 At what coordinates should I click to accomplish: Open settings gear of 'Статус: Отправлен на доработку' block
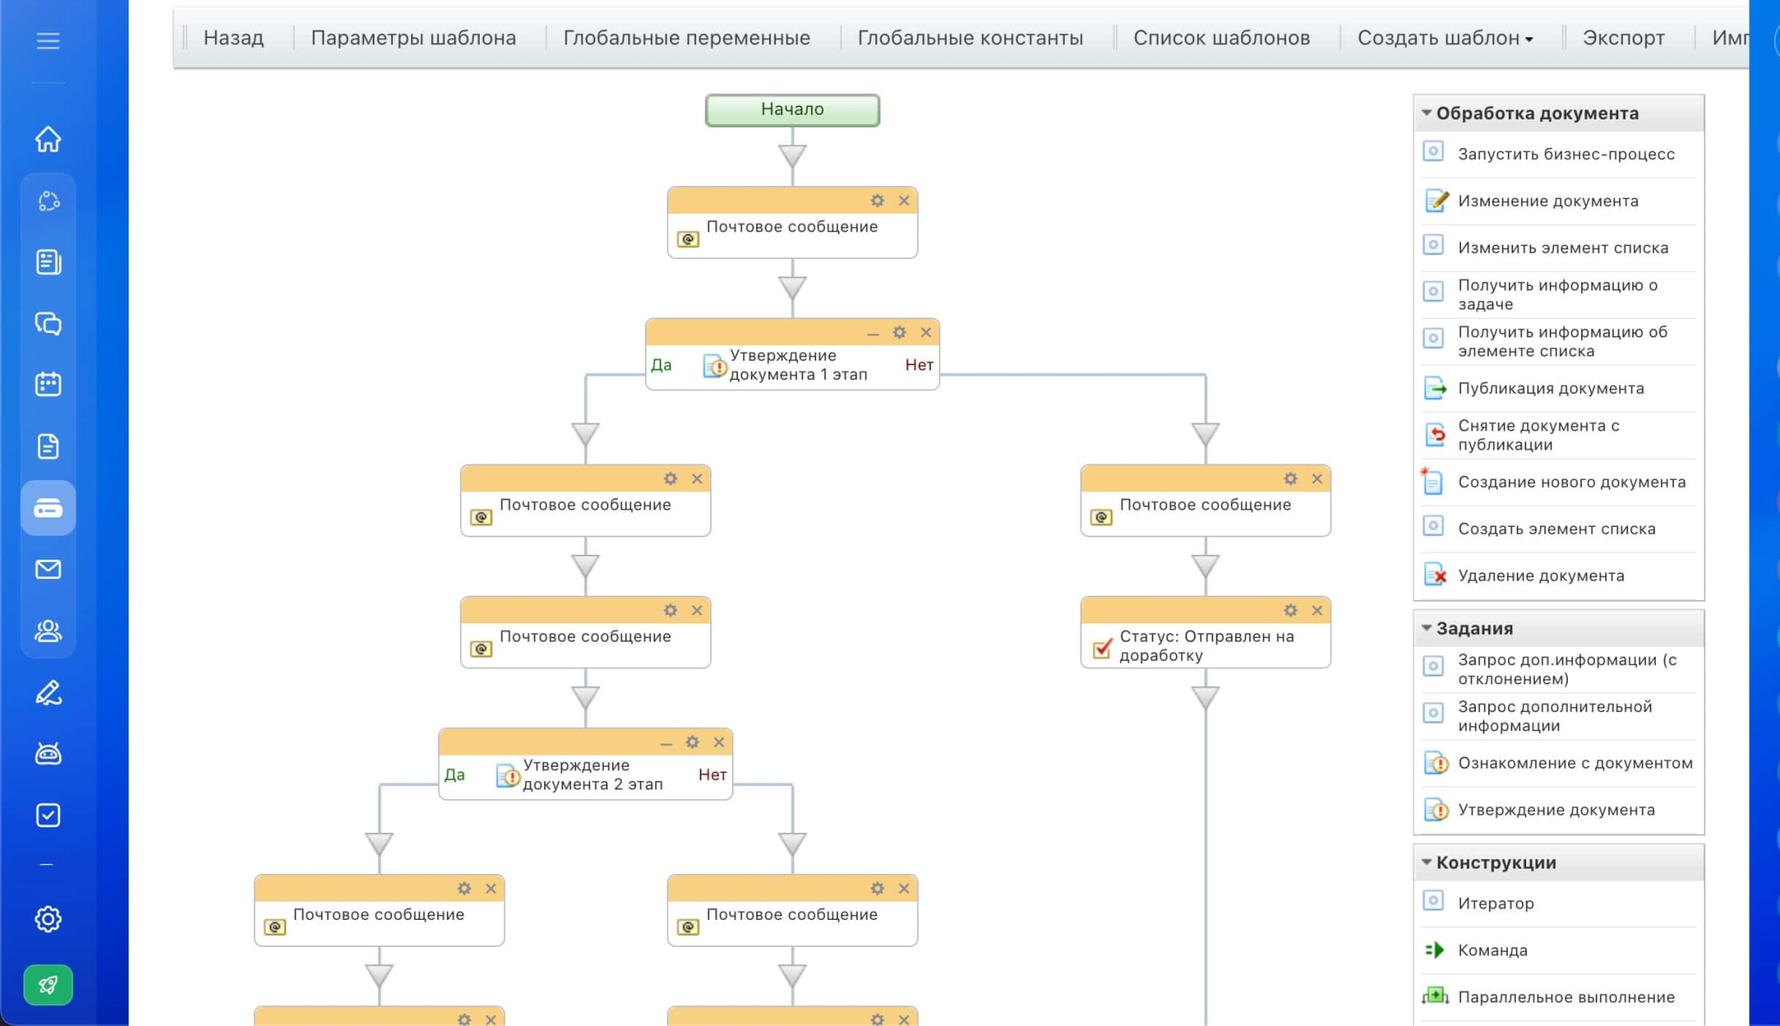click(1291, 610)
